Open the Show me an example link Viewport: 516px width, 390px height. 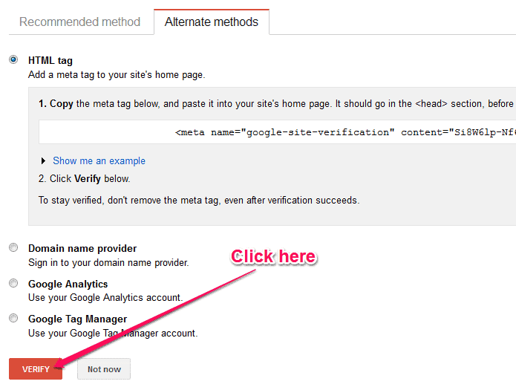[x=99, y=160]
